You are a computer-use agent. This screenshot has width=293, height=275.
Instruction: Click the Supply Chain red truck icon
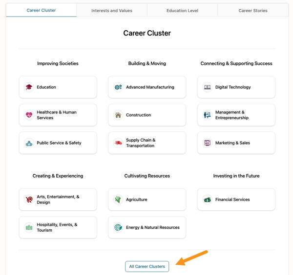tap(118, 143)
